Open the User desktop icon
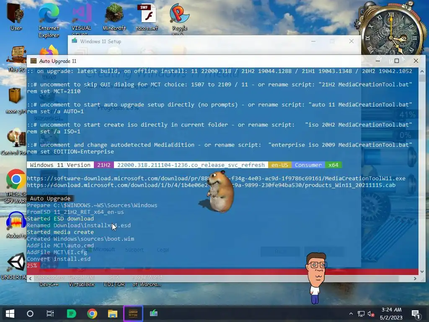This screenshot has width=429, height=322. 16,16
